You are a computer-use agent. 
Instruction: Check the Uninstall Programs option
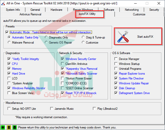point(116,69)
